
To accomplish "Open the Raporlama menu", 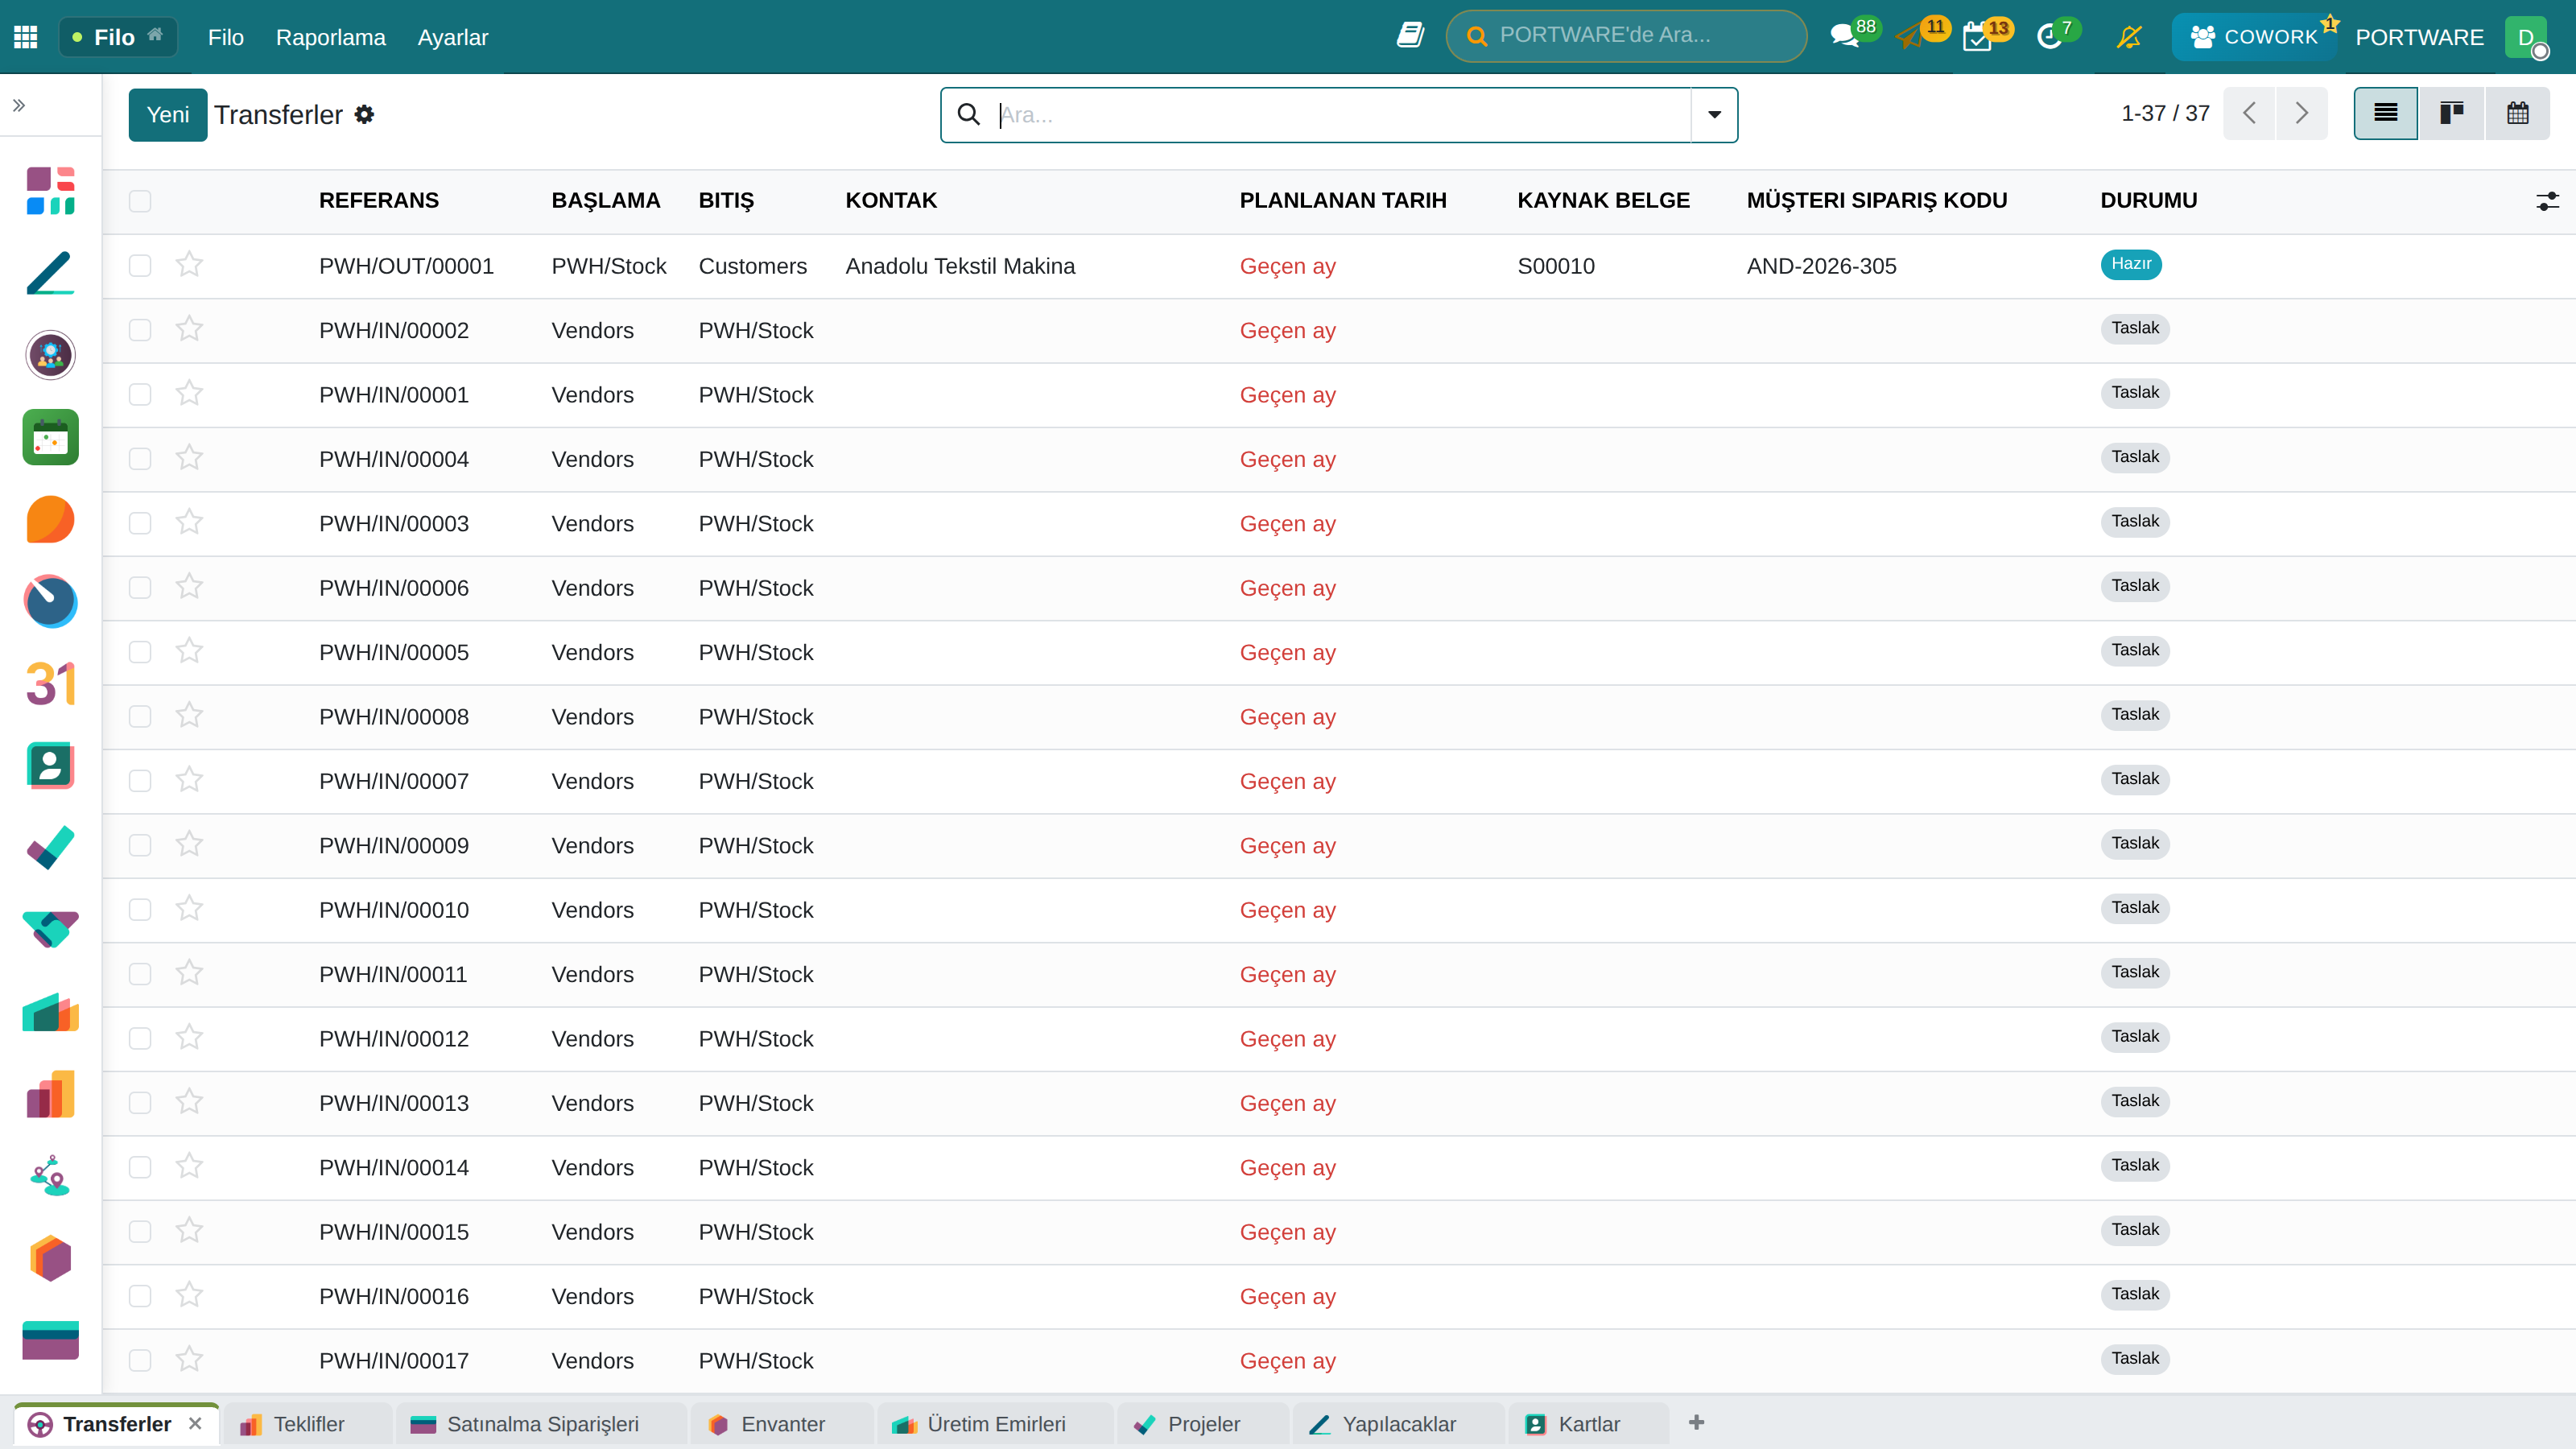I will tap(331, 37).
